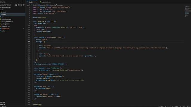Collapse the src folder

pyautogui.click(x=2, y=10)
